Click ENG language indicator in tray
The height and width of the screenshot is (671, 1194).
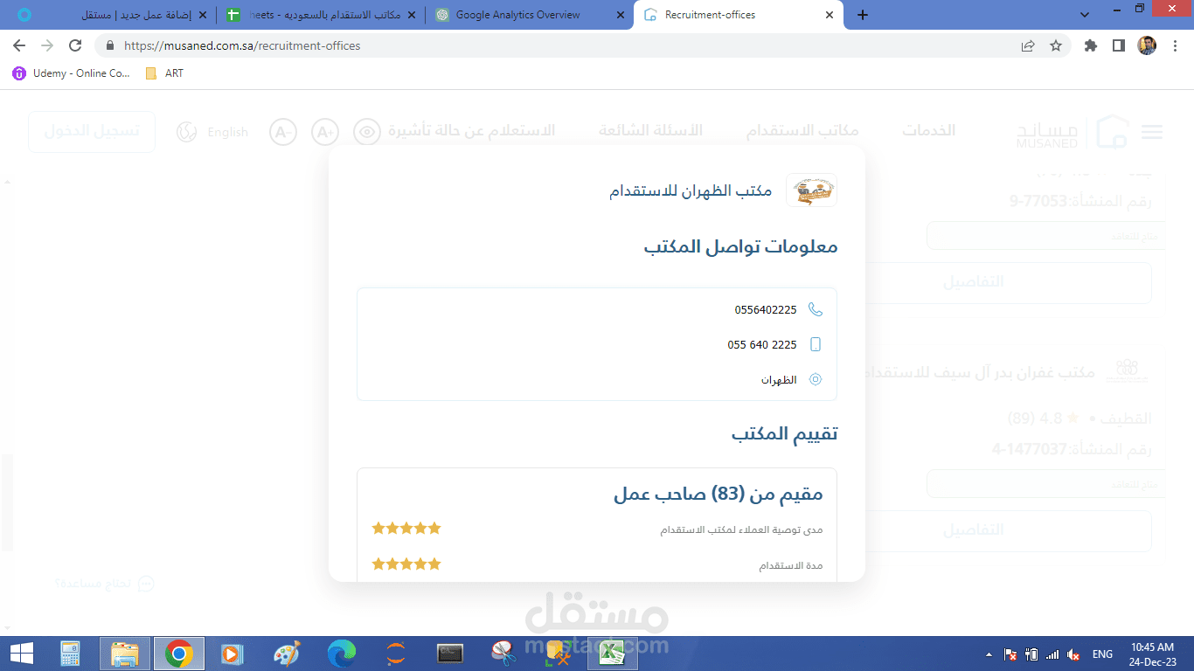tap(1102, 654)
